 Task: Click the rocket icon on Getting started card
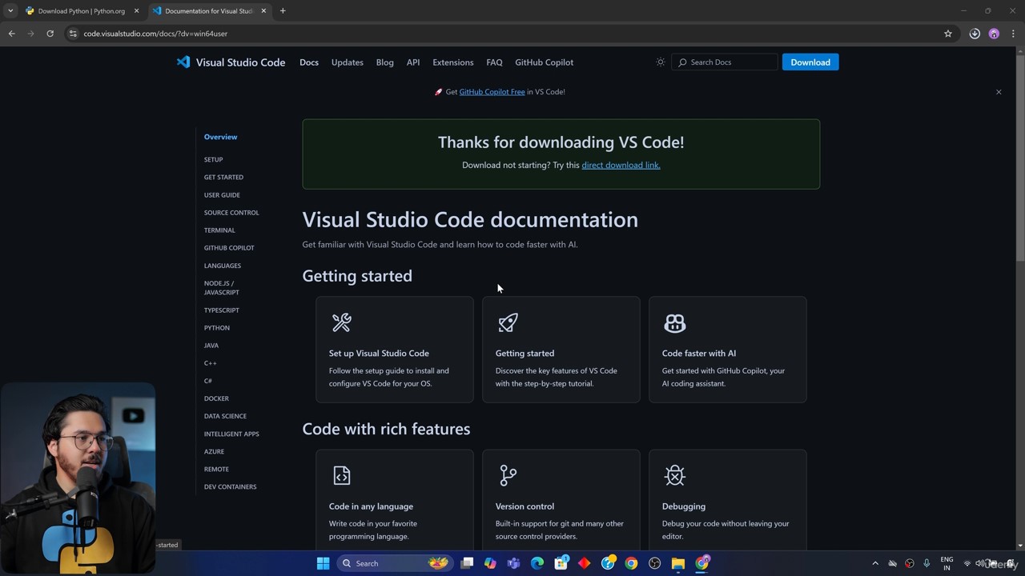508,322
